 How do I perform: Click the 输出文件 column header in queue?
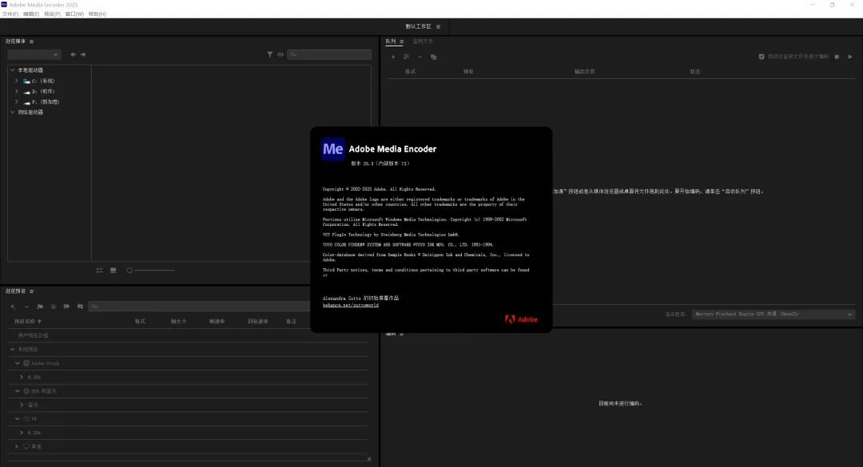(x=584, y=72)
